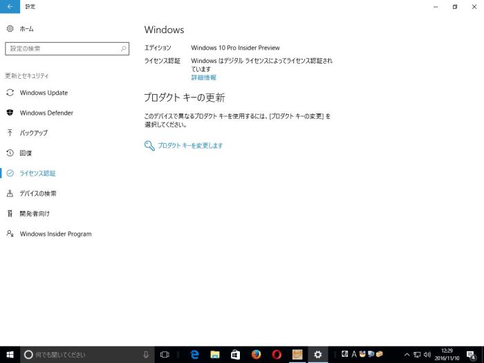Screen dimensions: 484x363
Task: Open Task View from the taskbar
Action: [x=165, y=354]
